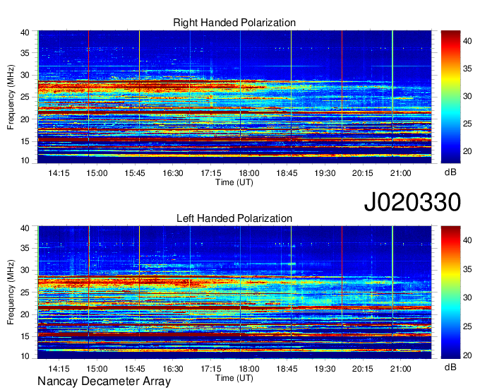Image resolution: width=480 pixels, height=390 pixels.
Task: Click the 20:15 tick on the top plot
Action: point(363,173)
